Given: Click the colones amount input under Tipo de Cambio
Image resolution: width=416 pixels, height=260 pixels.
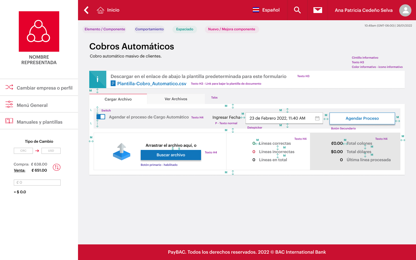Looking at the screenshot, I should (37, 182).
